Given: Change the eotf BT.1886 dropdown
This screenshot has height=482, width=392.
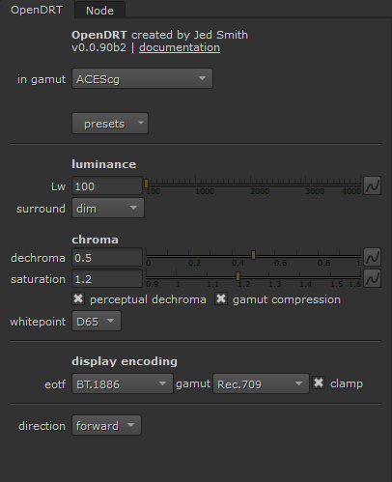Looking at the screenshot, I should [123, 383].
